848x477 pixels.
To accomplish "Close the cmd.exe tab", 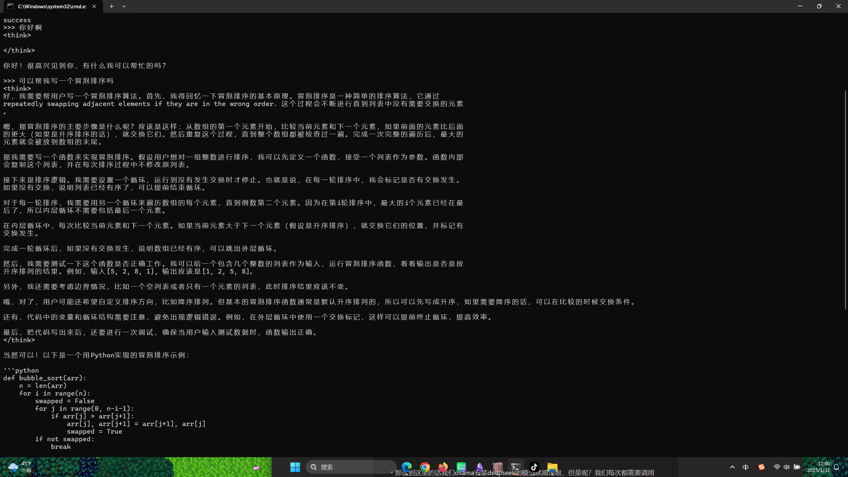I will [94, 6].
